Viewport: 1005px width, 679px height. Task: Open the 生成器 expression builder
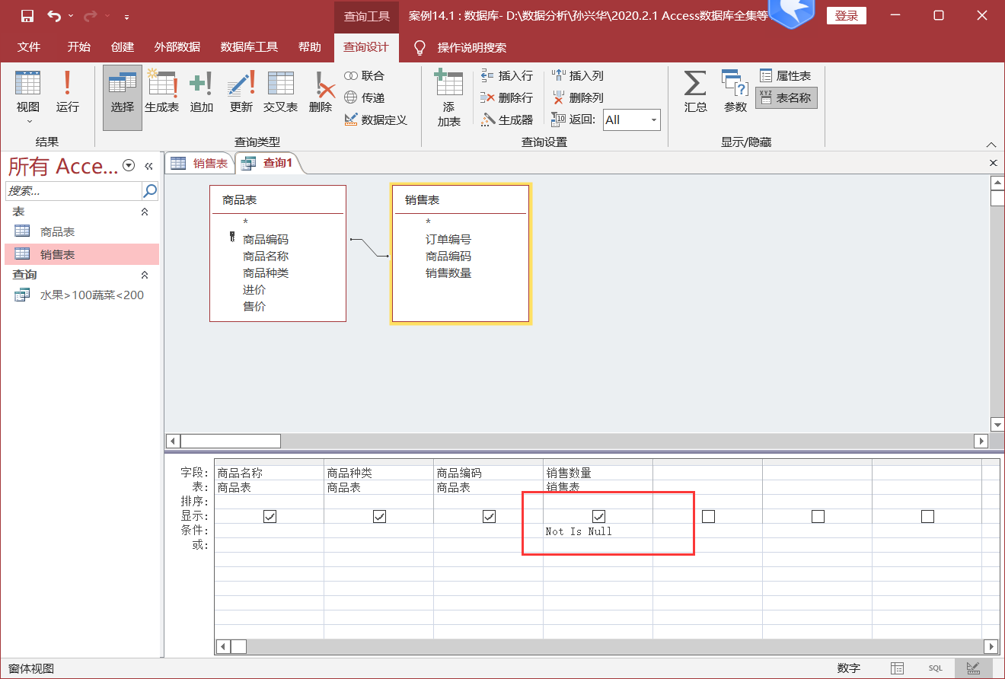pyautogui.click(x=507, y=120)
